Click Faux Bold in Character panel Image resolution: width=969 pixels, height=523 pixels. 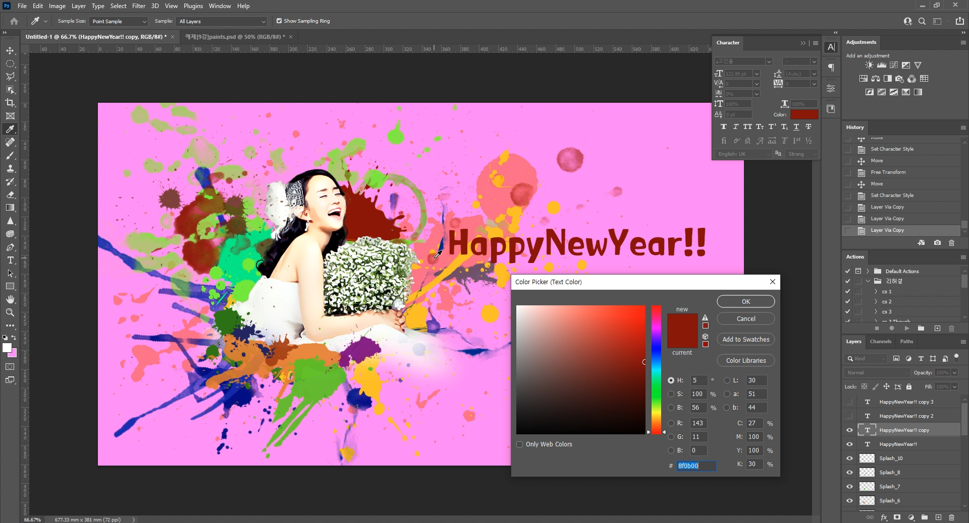click(x=724, y=127)
